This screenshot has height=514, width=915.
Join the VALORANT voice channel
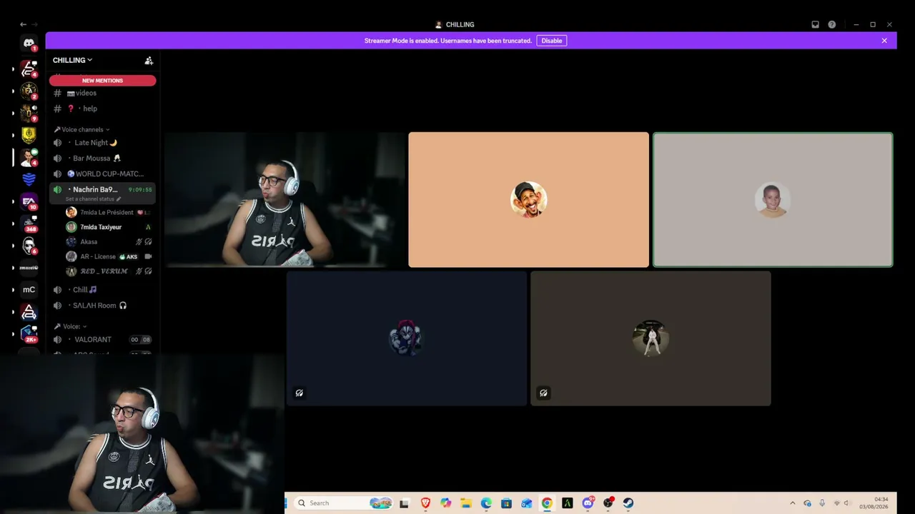[102, 340]
